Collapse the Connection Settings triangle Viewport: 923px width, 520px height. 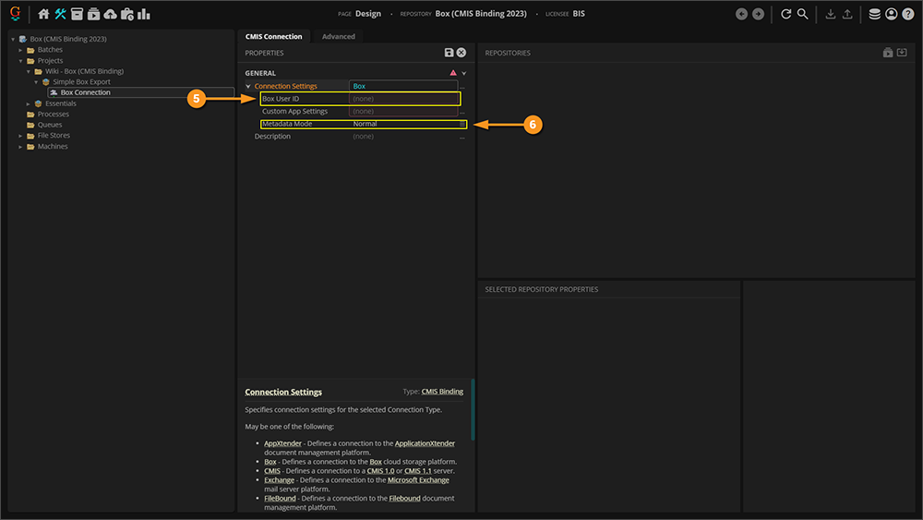click(x=248, y=86)
